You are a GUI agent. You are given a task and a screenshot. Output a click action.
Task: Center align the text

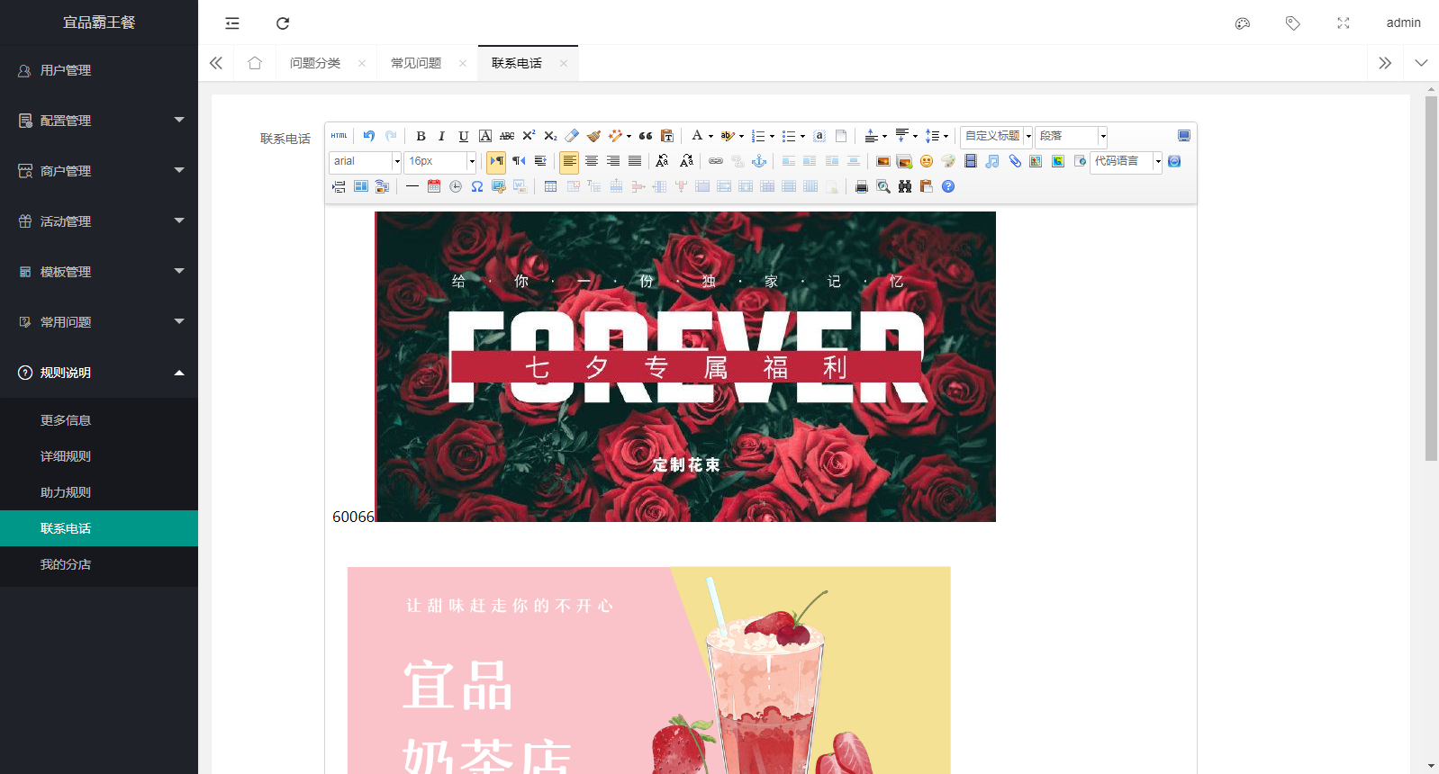(x=592, y=161)
